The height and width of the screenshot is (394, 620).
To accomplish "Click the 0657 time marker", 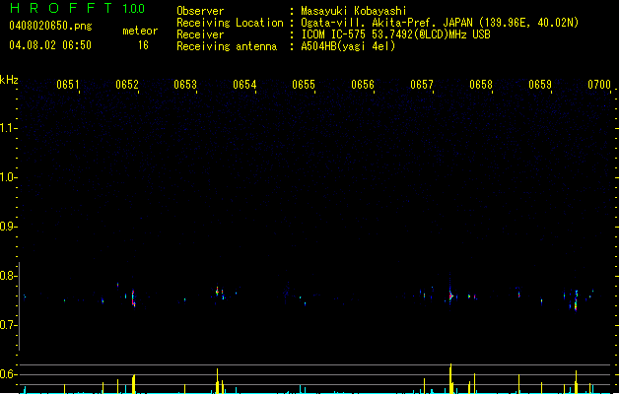I will pyautogui.click(x=422, y=85).
